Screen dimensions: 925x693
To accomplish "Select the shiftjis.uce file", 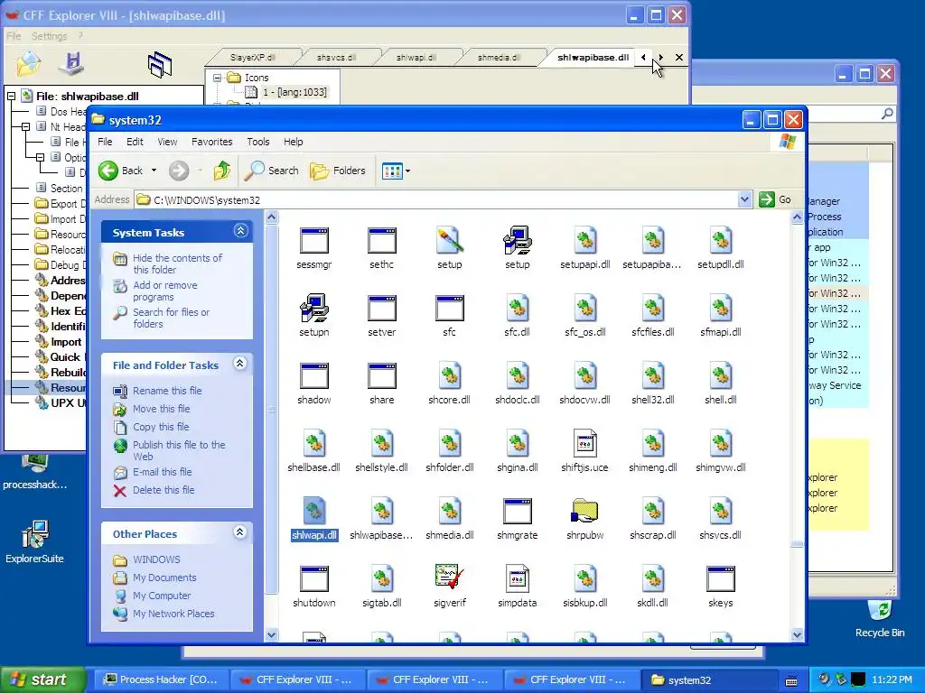I will pos(584,451).
